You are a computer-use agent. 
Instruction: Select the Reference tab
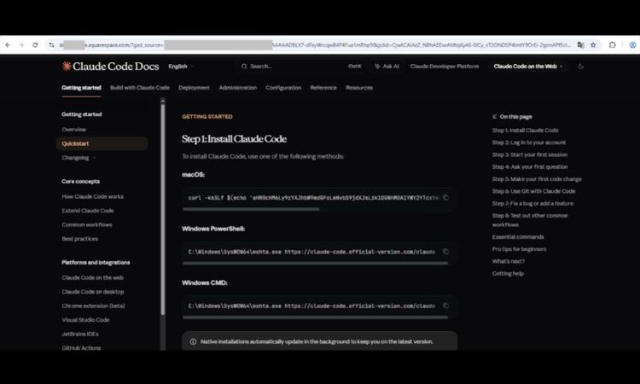point(323,88)
